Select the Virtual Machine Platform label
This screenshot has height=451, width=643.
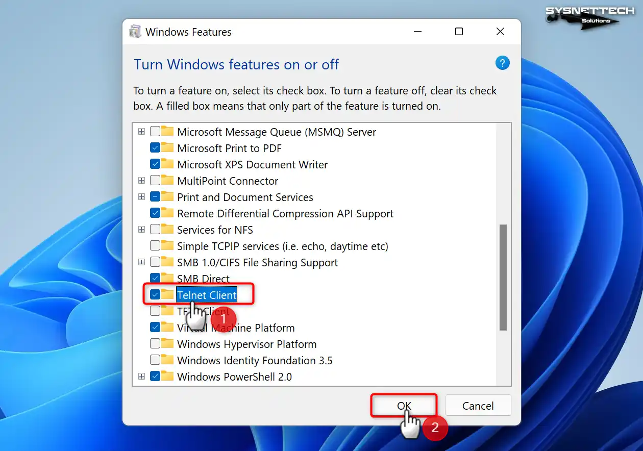[236, 328]
